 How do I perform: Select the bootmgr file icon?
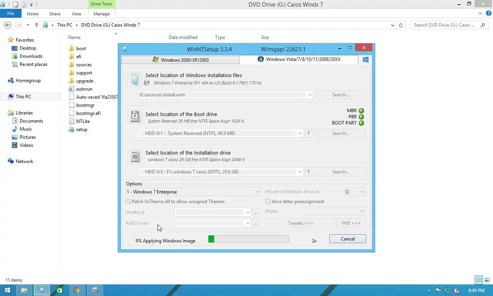coord(71,105)
